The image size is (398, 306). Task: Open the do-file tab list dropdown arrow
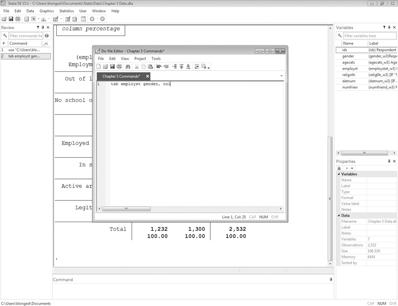281,76
